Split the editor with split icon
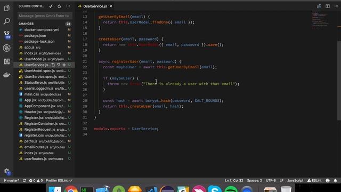 point(328,6)
